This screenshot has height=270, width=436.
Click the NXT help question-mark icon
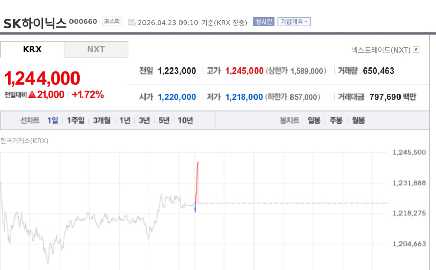point(416,50)
